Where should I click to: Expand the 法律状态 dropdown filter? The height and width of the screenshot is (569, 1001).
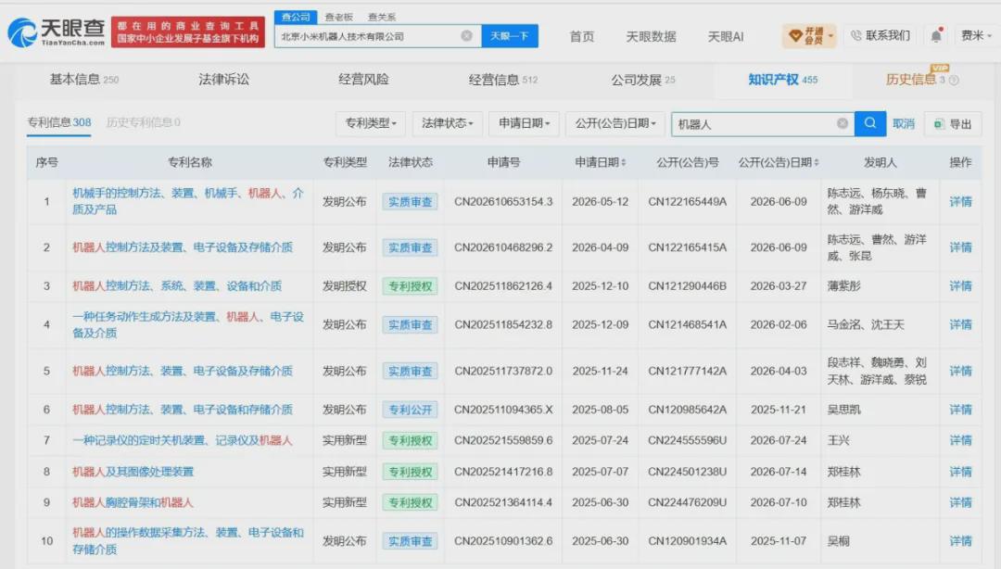tap(447, 123)
